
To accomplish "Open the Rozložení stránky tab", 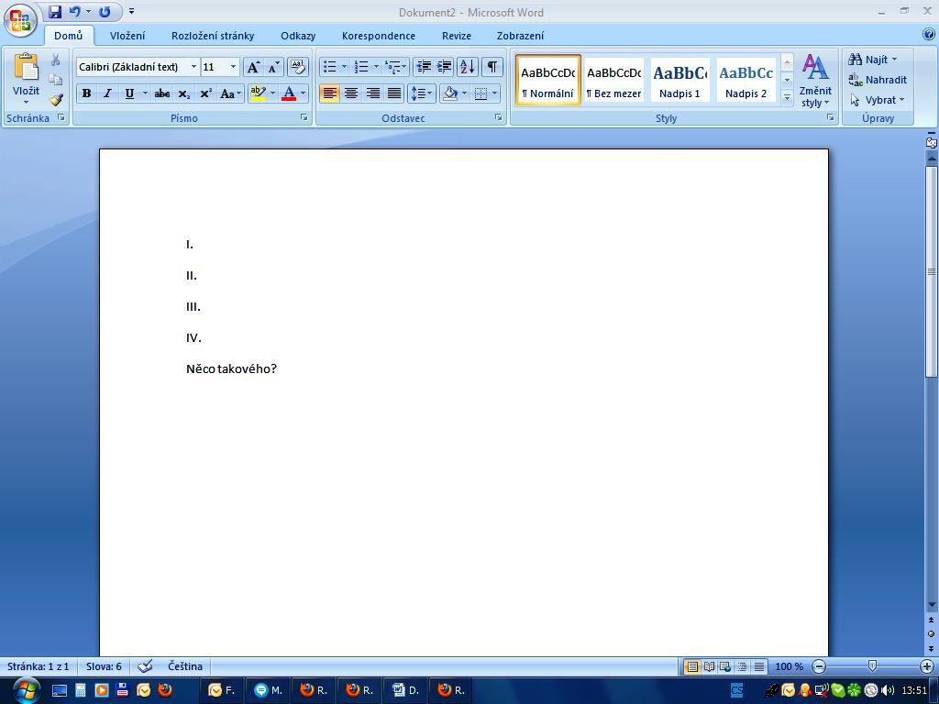I will tap(213, 36).
